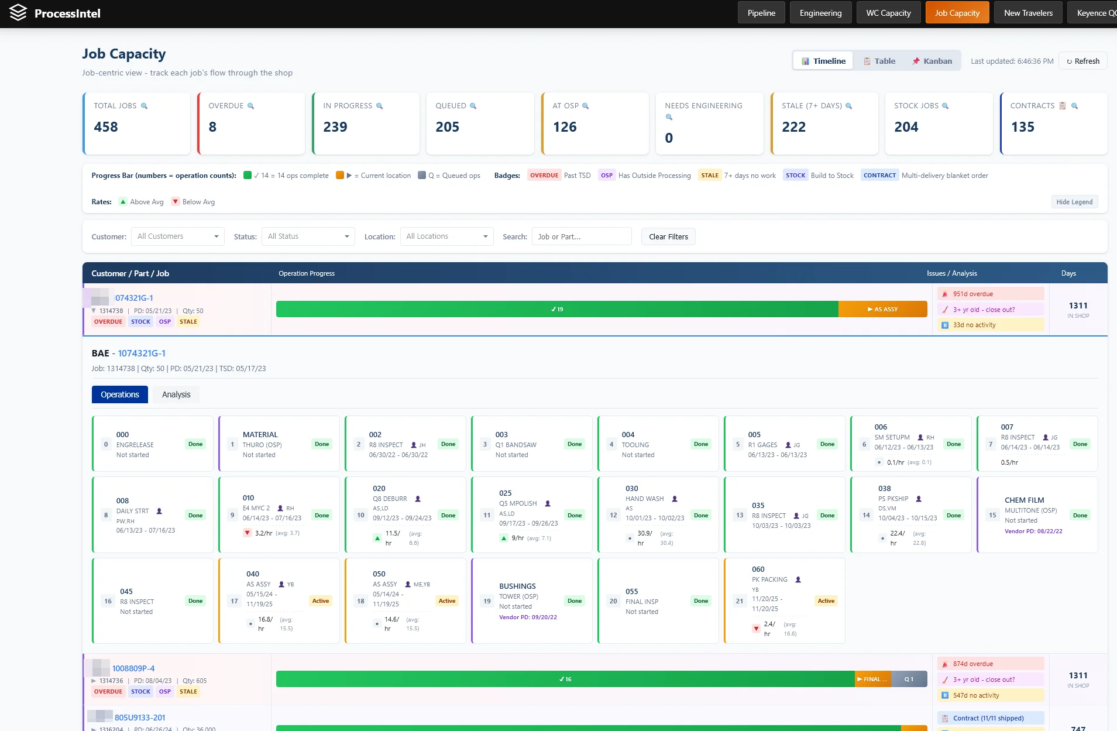The width and height of the screenshot is (1117, 731).
Task: Click the Hide Legend button
Action: [x=1074, y=202]
